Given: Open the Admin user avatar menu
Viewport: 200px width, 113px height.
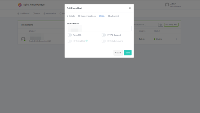Looking at the screenshot, I should [x=167, y=5].
